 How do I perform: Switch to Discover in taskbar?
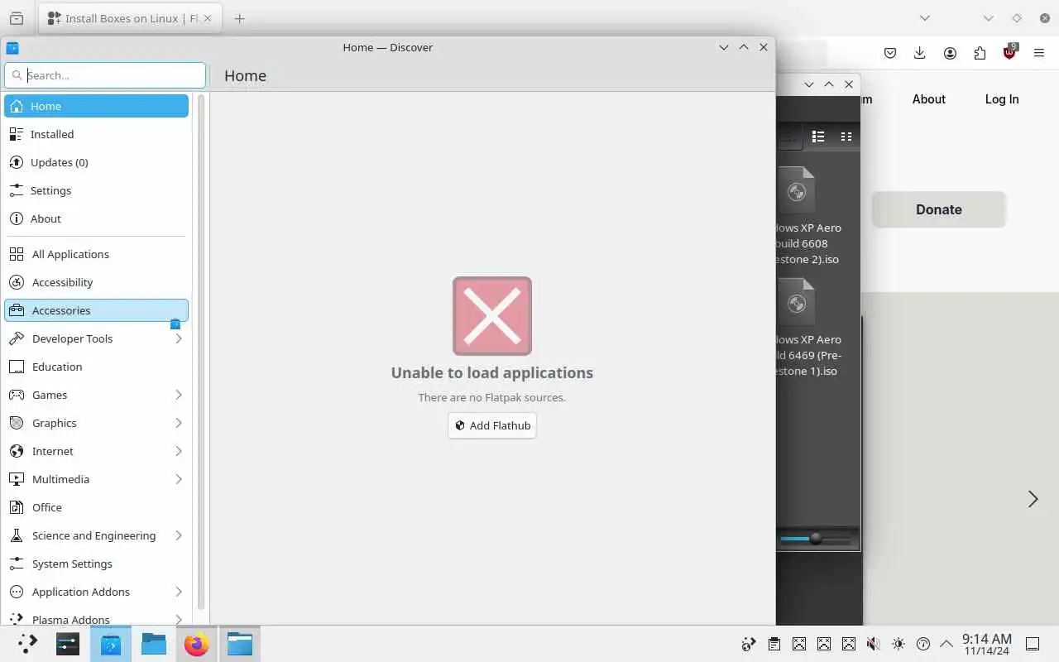(x=111, y=644)
